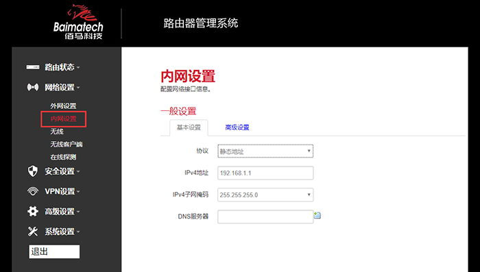
Task: Click the router icon beside 路由状态
Action: click(x=33, y=67)
